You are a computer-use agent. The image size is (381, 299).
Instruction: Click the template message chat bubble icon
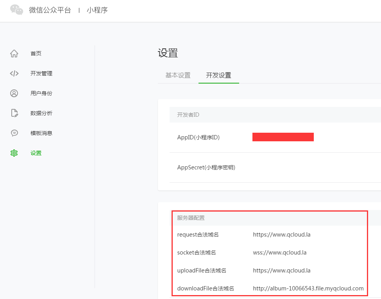[x=14, y=133]
